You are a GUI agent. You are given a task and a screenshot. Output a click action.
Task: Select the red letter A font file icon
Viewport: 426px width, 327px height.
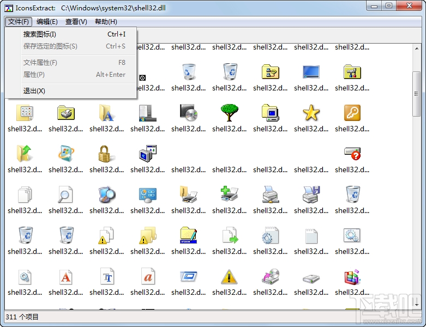click(x=66, y=277)
